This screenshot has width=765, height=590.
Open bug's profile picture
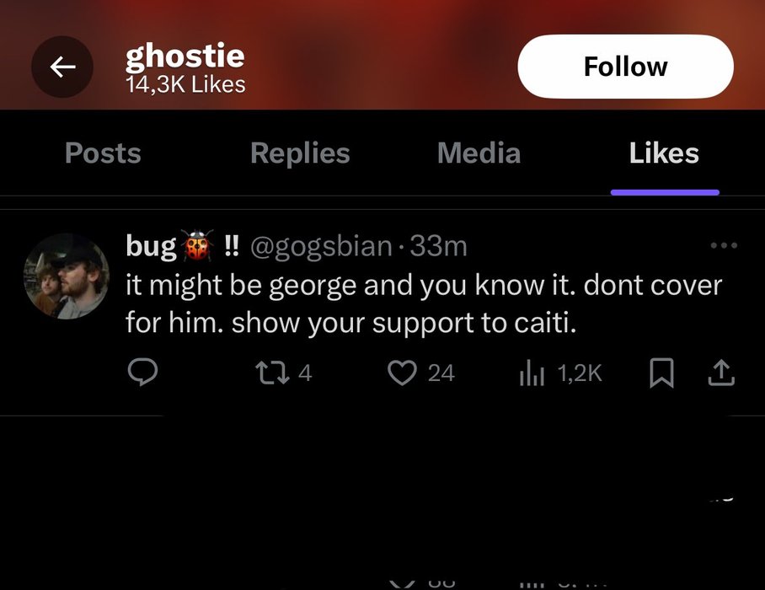click(x=66, y=276)
